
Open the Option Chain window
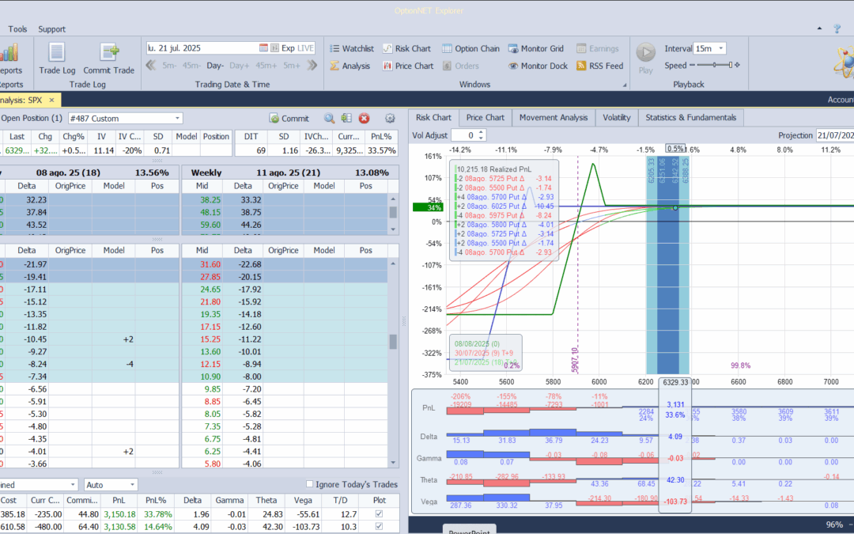(470, 48)
